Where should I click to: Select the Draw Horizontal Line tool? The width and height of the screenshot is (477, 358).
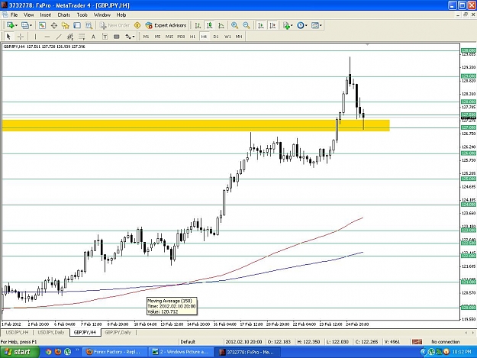pyautogui.click(x=47, y=37)
